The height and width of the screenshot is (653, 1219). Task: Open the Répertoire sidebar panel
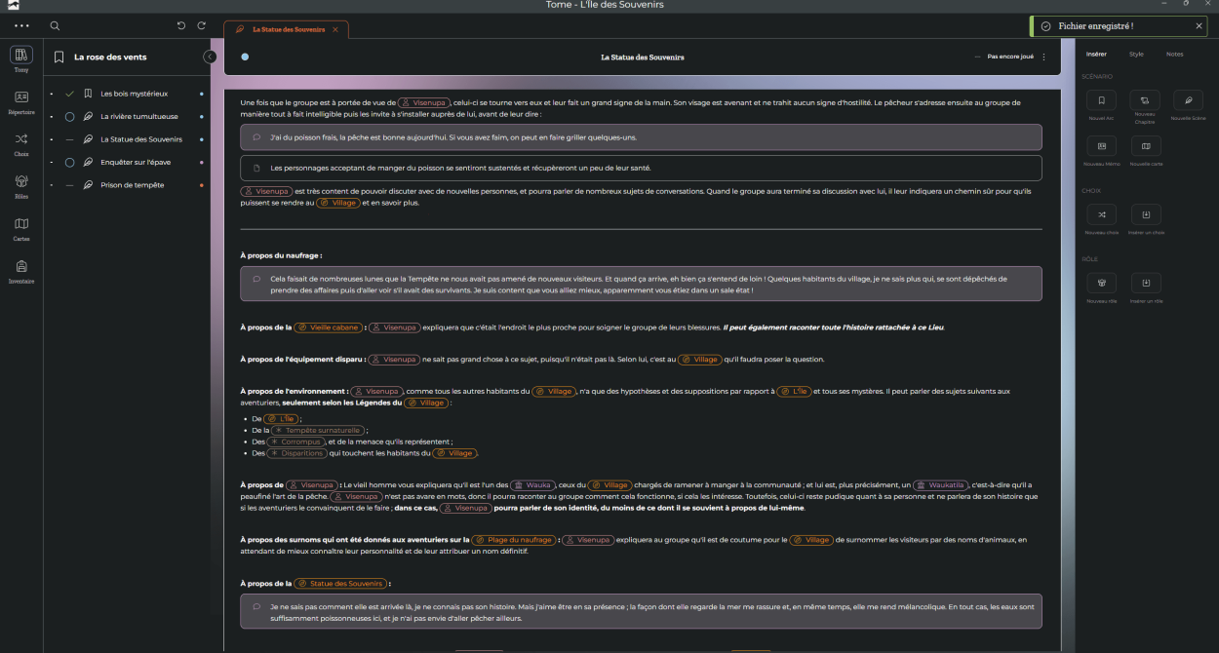21,98
